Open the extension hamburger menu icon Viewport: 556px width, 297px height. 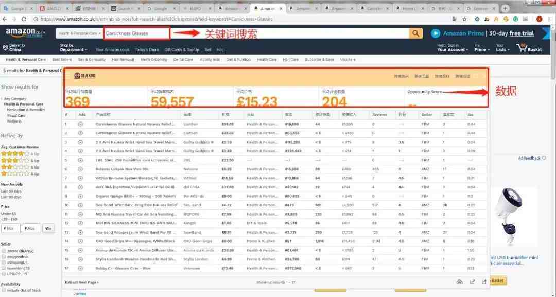coord(68,76)
